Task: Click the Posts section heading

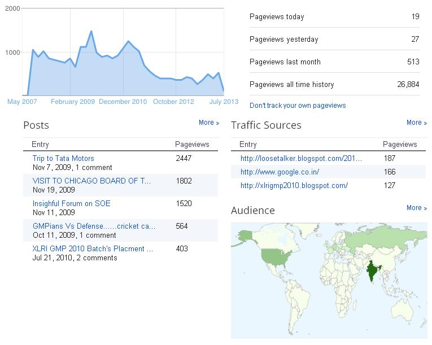Action: (36, 125)
